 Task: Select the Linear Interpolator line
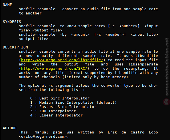(x=56, y=115)
